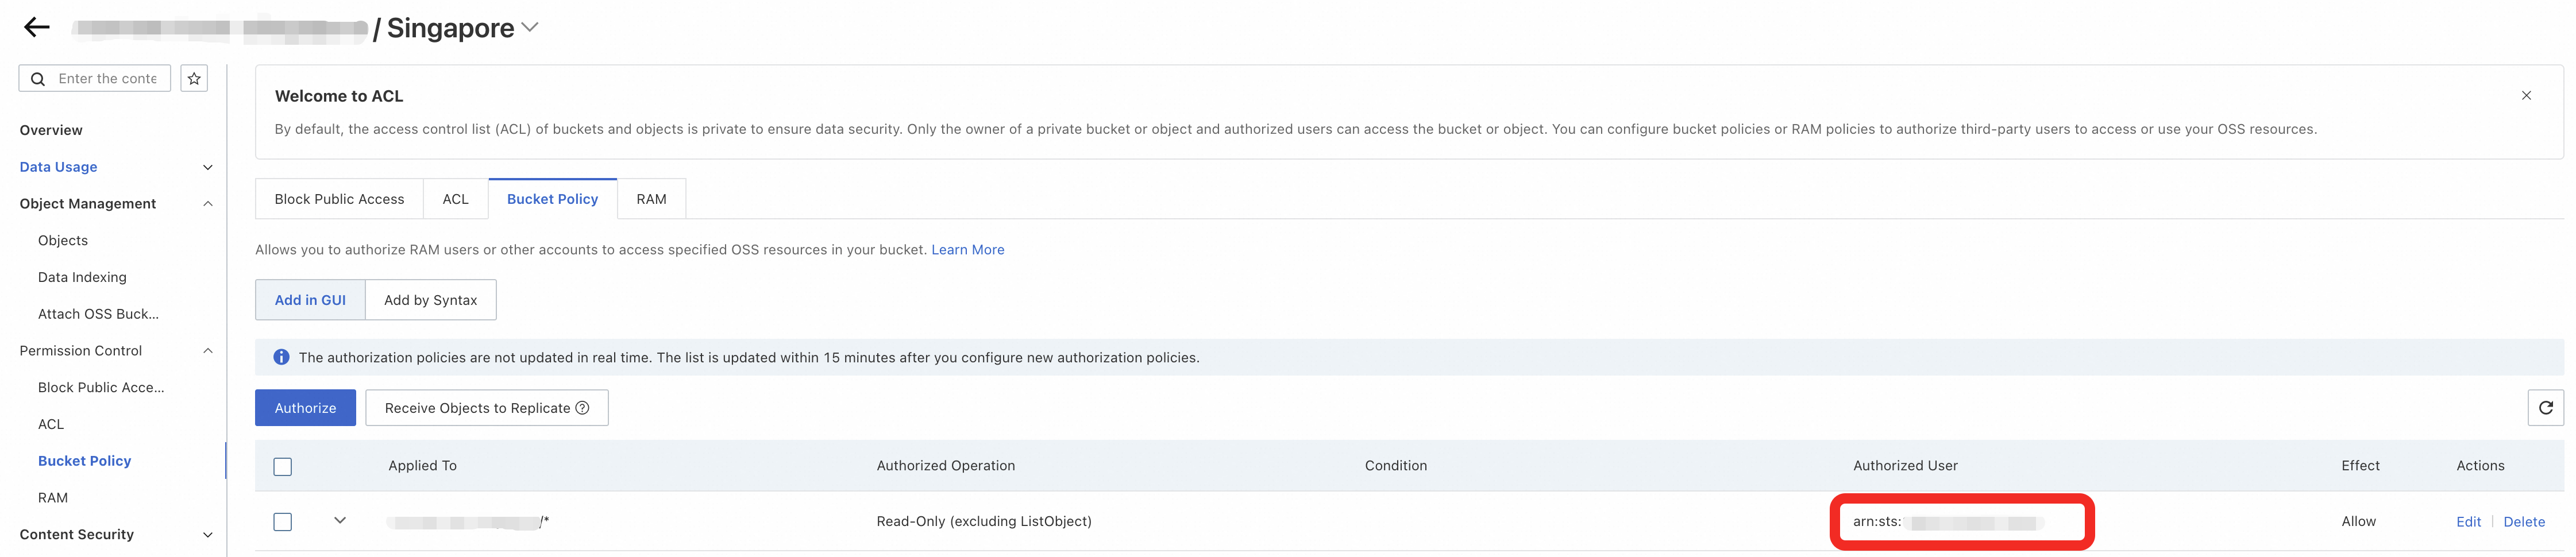Collapse the Object Management section

(207, 204)
